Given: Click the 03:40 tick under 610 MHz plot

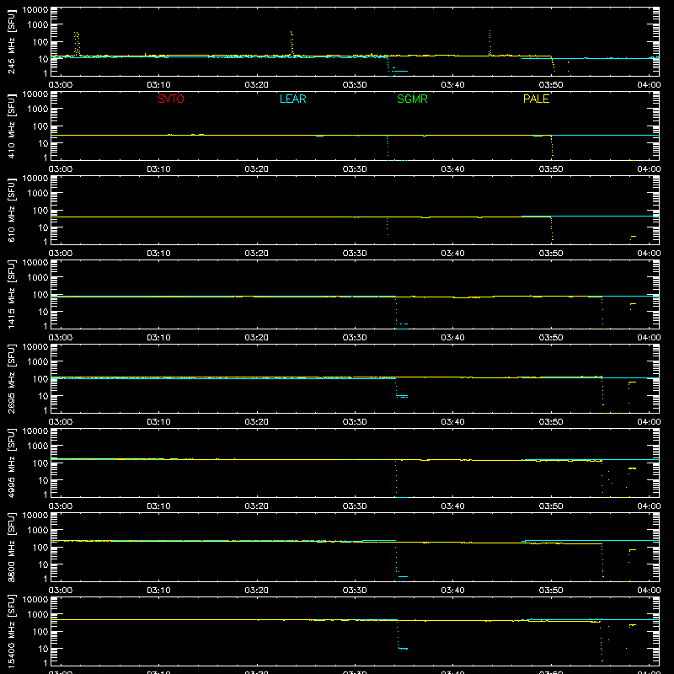Looking at the screenshot, I should (452, 254).
